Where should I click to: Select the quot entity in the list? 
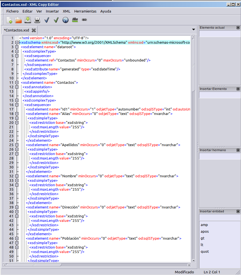click(205, 252)
